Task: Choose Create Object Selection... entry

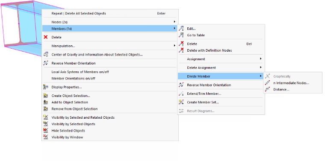Action: (x=110, y=96)
